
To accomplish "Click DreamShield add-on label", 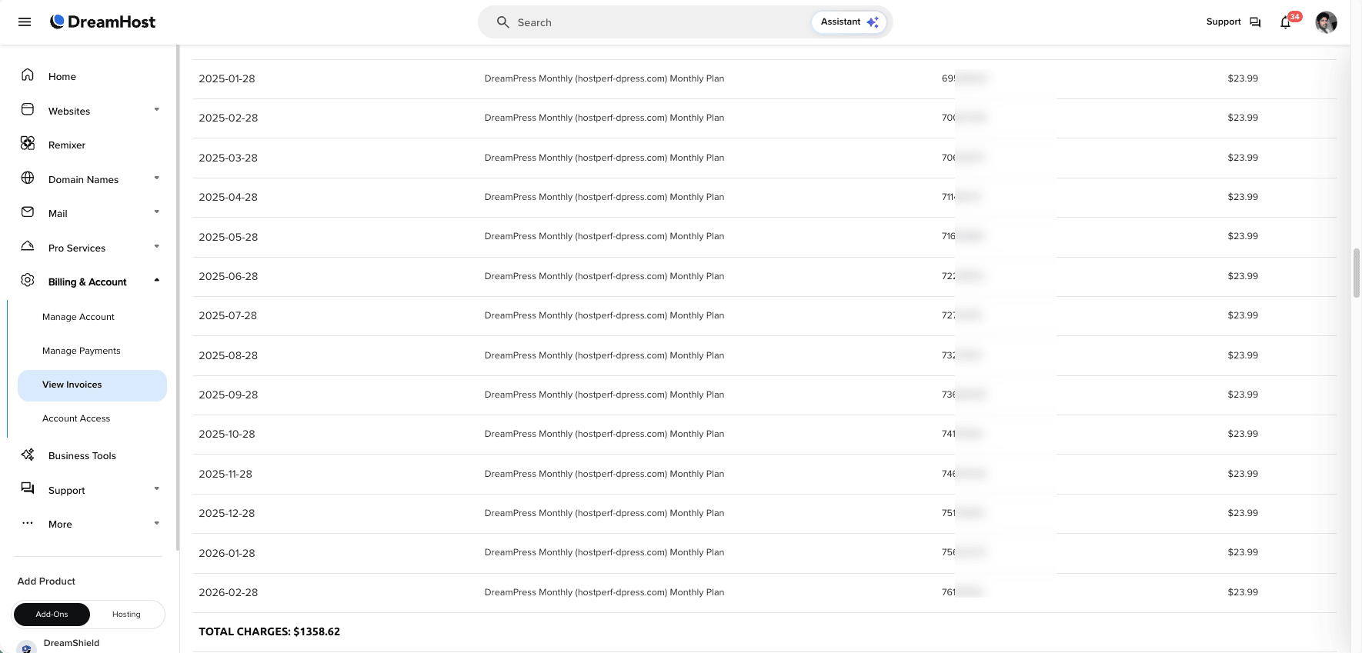I will [72, 643].
